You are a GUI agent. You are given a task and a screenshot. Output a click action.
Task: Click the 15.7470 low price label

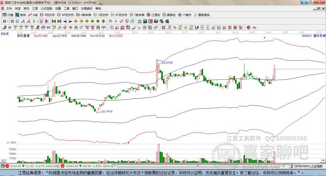pyautogui.click(x=107, y=112)
